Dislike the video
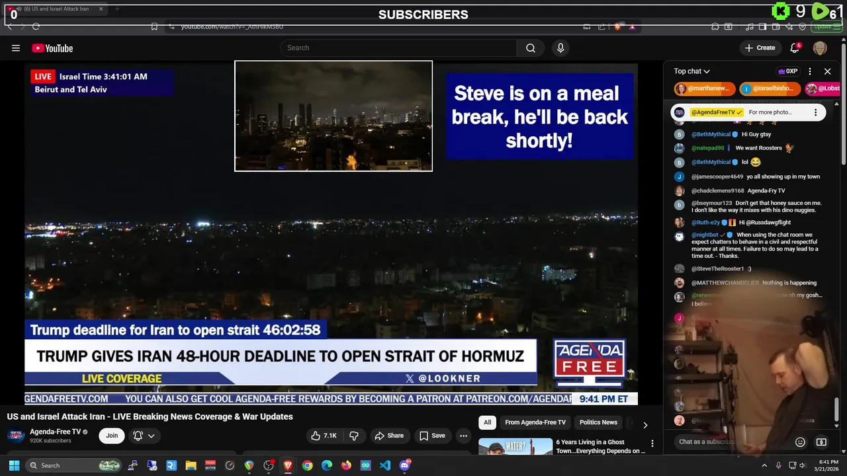 coord(354,436)
